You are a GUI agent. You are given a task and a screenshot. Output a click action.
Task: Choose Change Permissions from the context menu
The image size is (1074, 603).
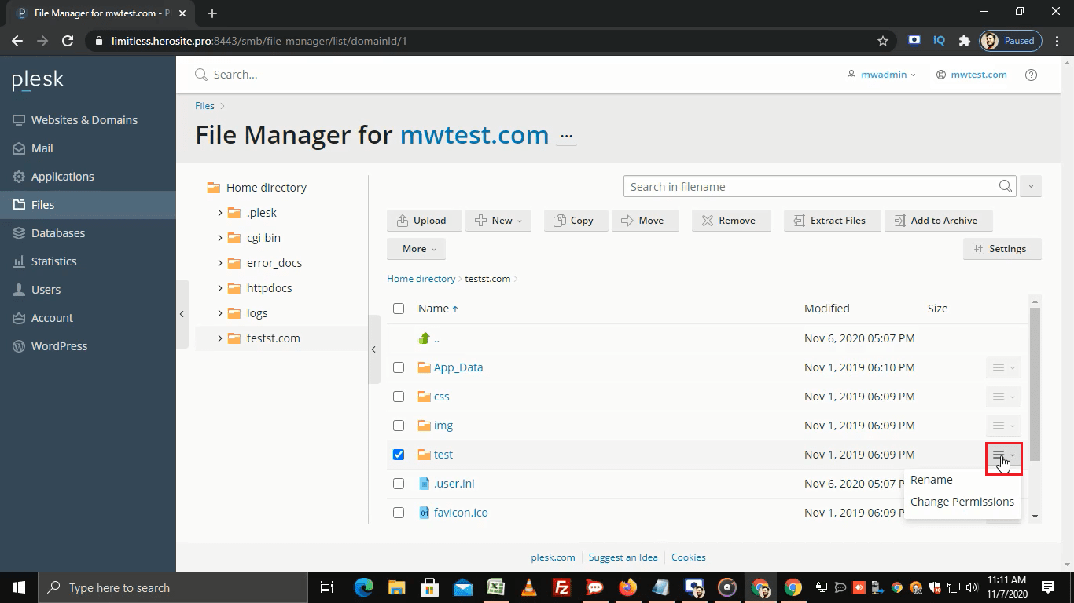962,501
